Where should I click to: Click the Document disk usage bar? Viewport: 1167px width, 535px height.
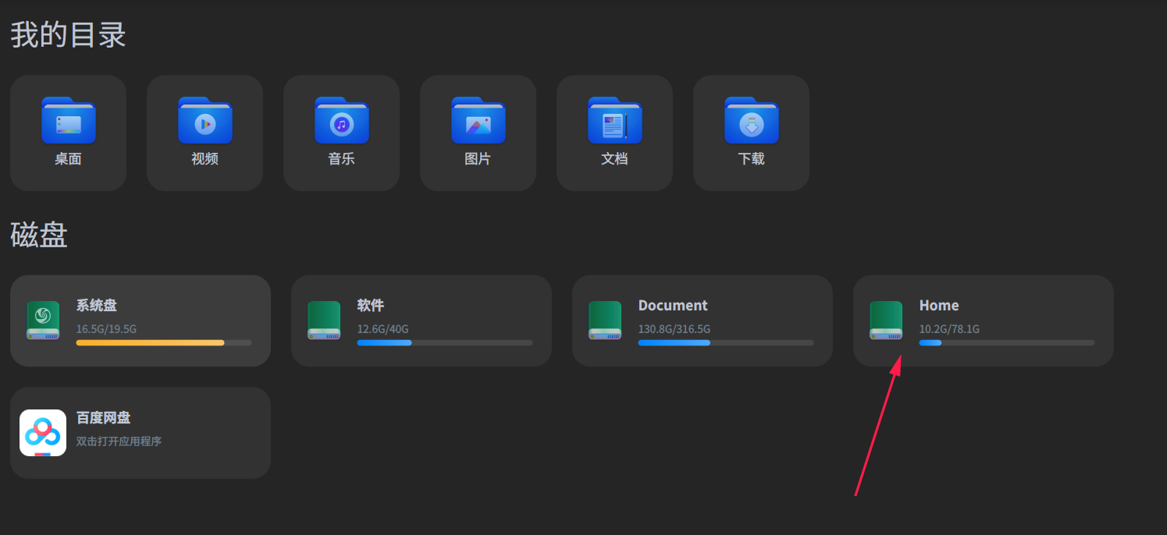click(x=726, y=342)
